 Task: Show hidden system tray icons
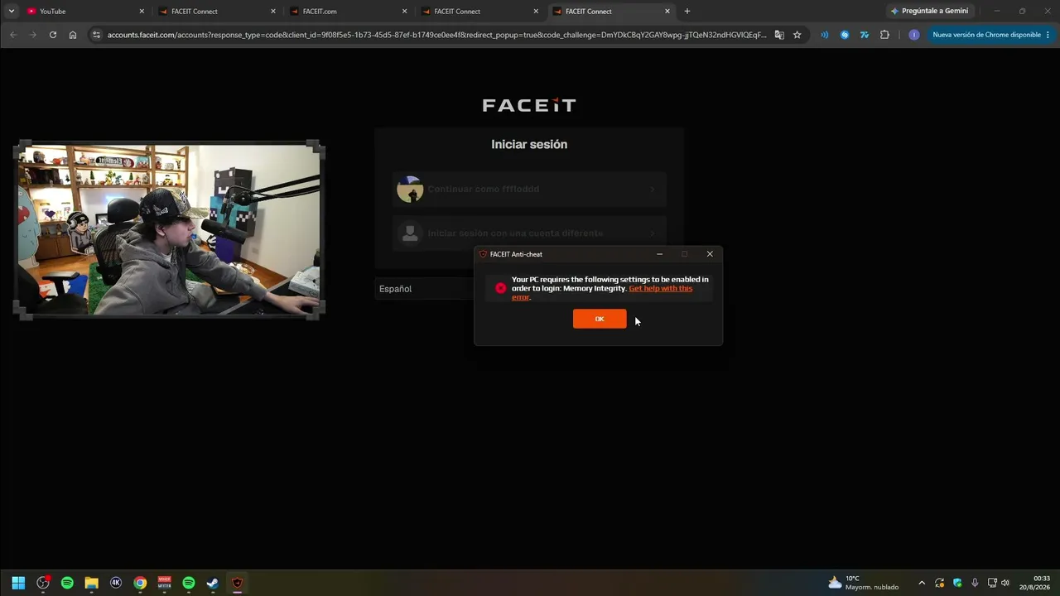922,583
